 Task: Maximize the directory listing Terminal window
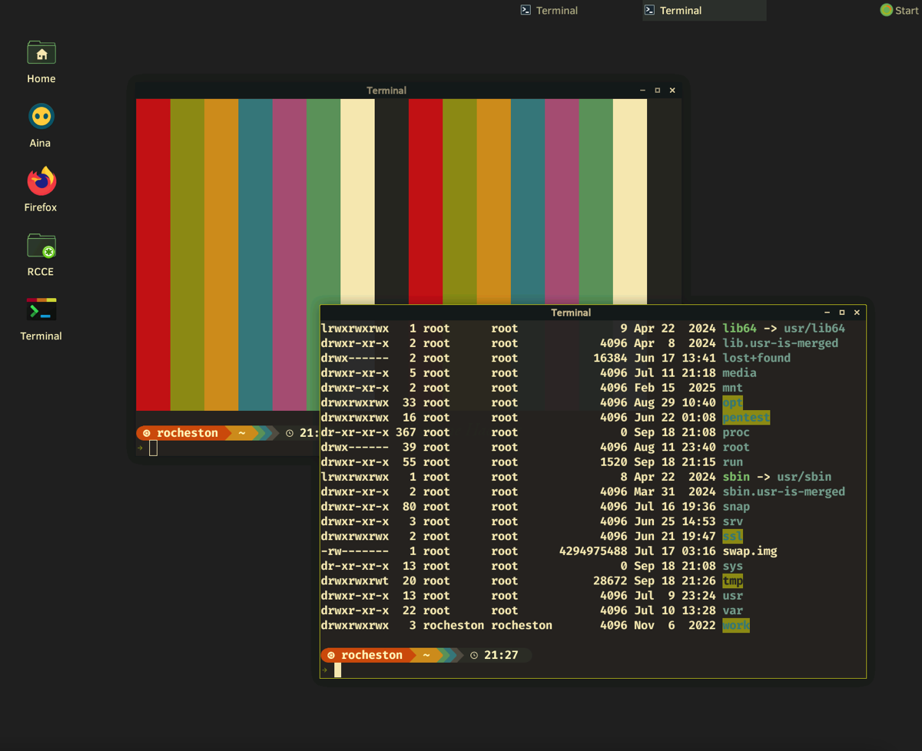842,313
